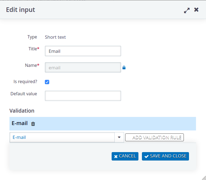The width and height of the screenshot is (206, 180).
Task: Open the validation type dropdown arrow
Action: pyautogui.click(x=119, y=137)
